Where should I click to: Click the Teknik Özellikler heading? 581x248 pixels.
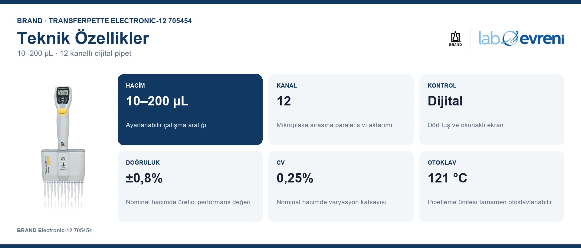coord(83,38)
